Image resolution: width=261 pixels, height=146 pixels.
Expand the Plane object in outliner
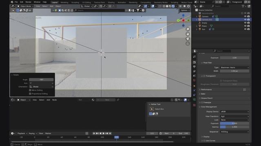point(197,26)
